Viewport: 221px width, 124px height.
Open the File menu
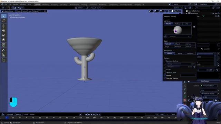pos(6,4)
